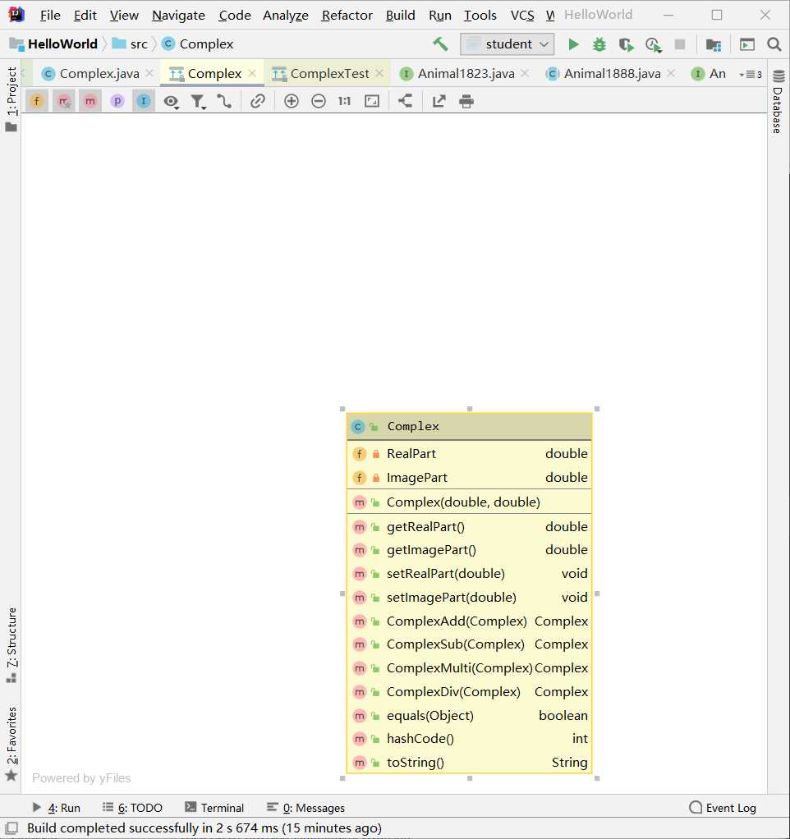Switch to the Complex.java editor tab
The width and height of the screenshot is (790, 839).
point(99,73)
